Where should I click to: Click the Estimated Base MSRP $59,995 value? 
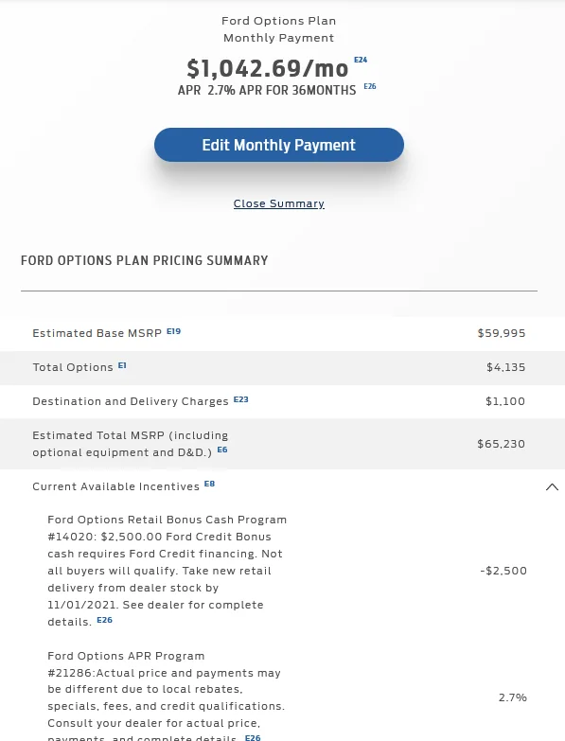[x=502, y=333]
